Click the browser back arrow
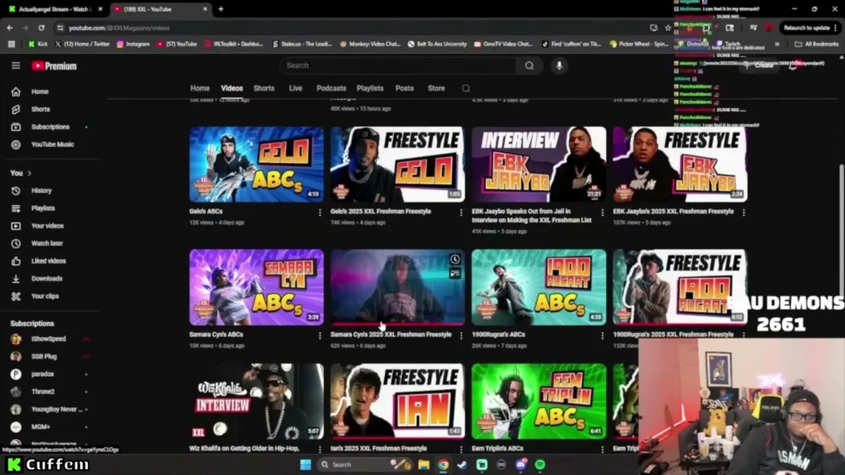Viewport: 845px width, 475px height. [10, 28]
